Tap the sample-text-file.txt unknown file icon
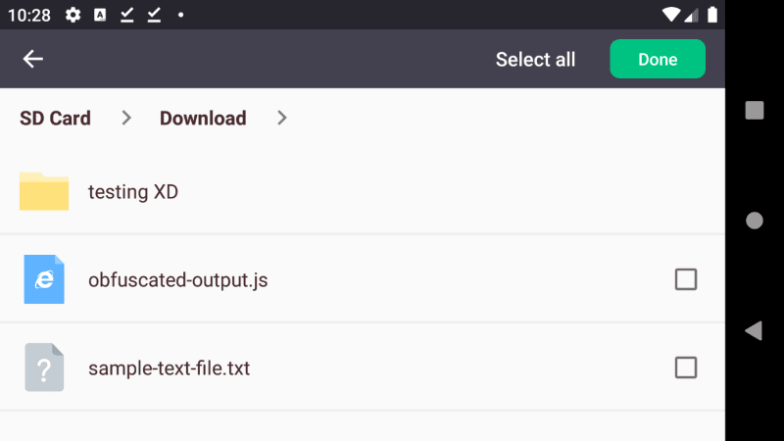This screenshot has height=441, width=784. (44, 367)
